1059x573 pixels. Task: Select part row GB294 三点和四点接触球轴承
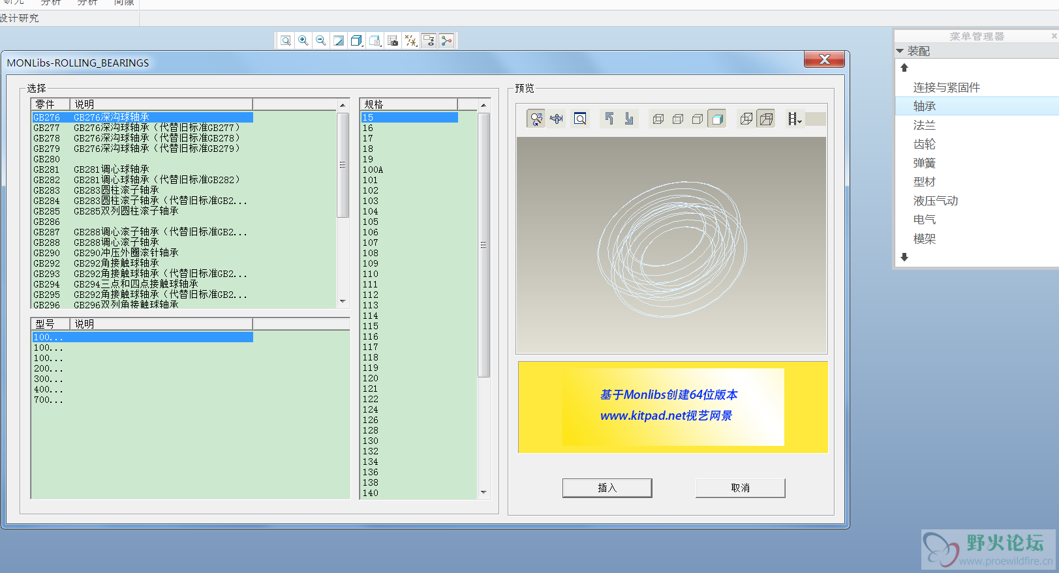point(142,284)
